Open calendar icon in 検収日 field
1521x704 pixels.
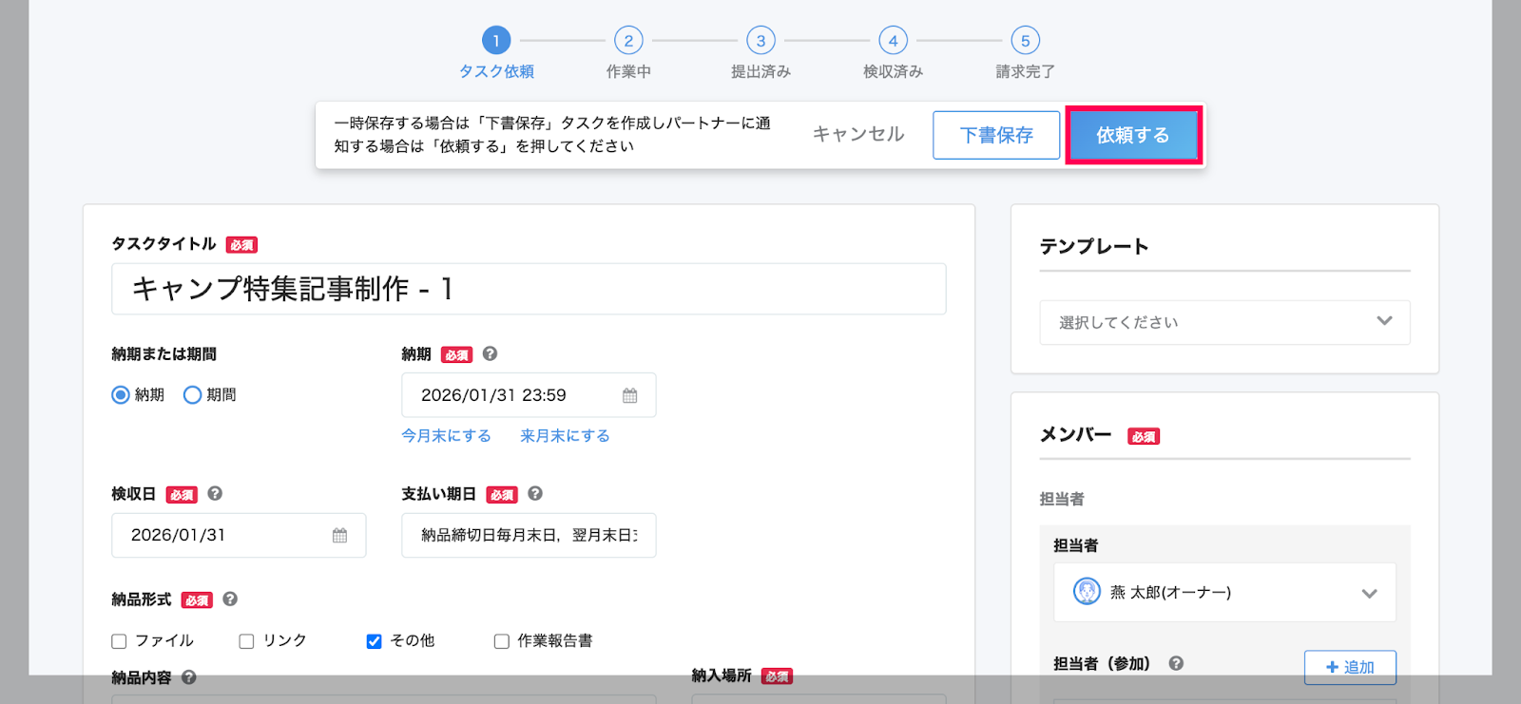click(x=339, y=536)
